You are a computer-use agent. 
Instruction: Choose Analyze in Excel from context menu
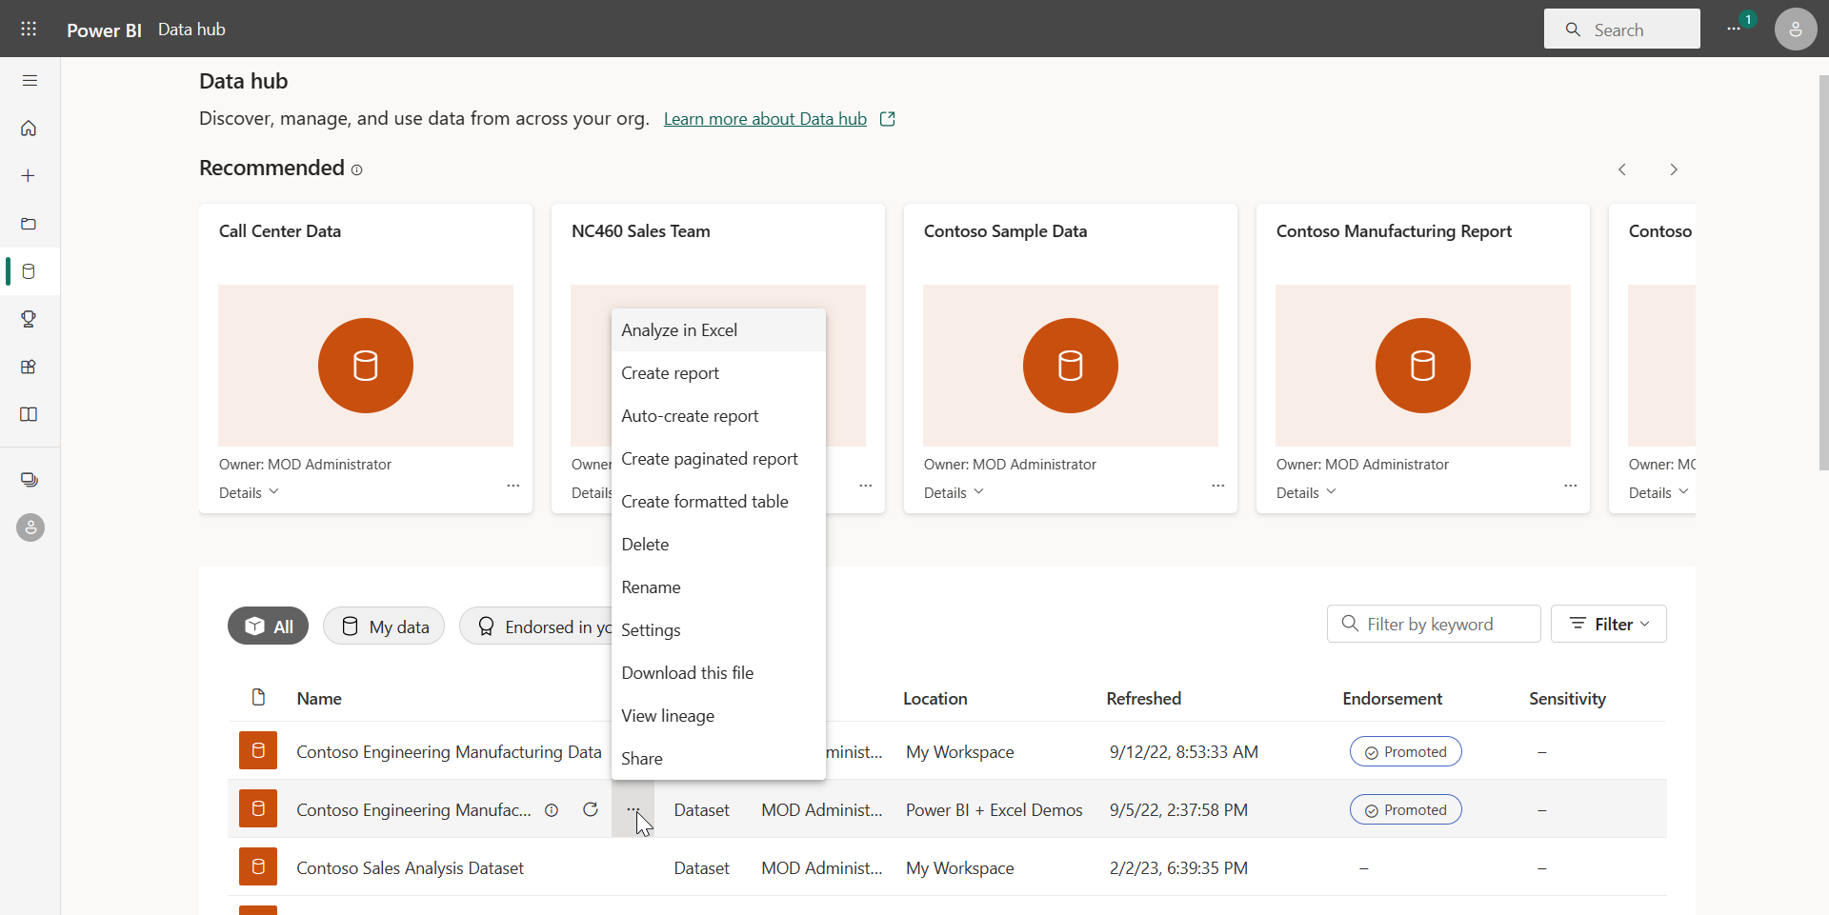pyautogui.click(x=679, y=330)
